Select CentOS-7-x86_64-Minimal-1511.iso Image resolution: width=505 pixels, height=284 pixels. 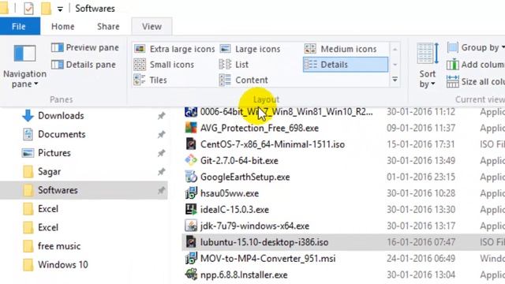pyautogui.click(x=272, y=144)
